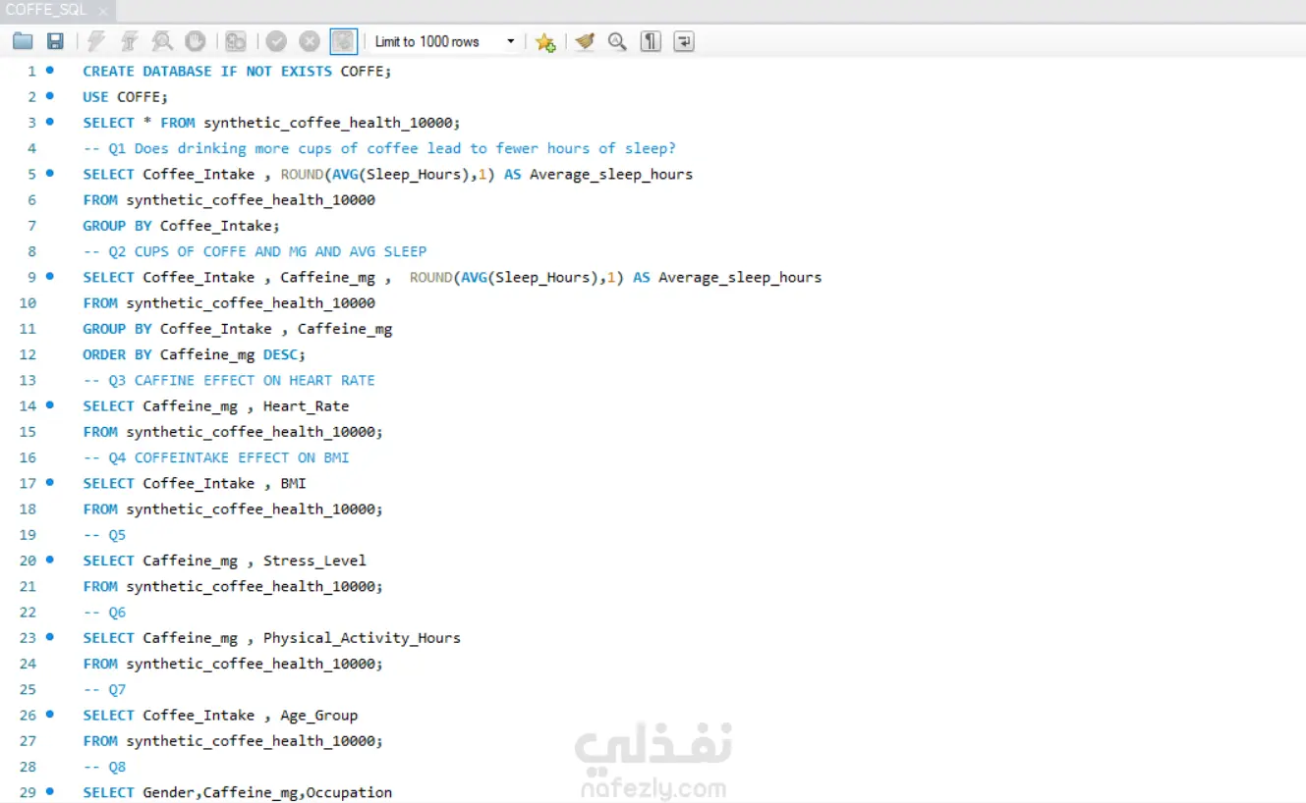Run Explain plan with the magnifier-lightning icon
Viewport: 1306px width, 803px height.
pyautogui.click(x=162, y=41)
